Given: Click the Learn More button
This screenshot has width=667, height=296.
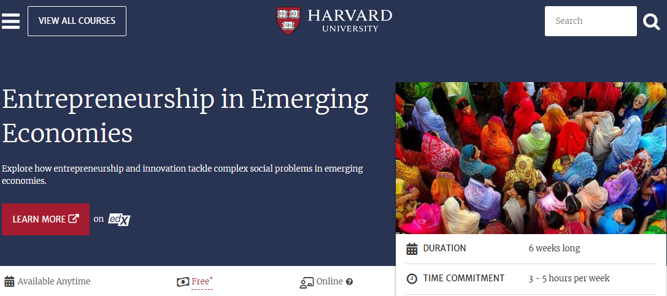Looking at the screenshot, I should 45,219.
